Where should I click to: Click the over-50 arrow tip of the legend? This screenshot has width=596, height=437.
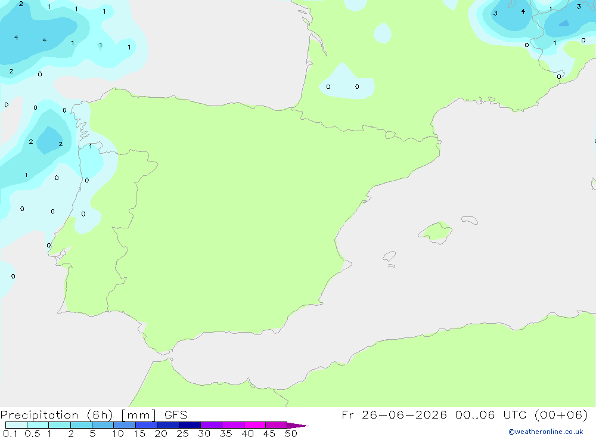(298, 426)
